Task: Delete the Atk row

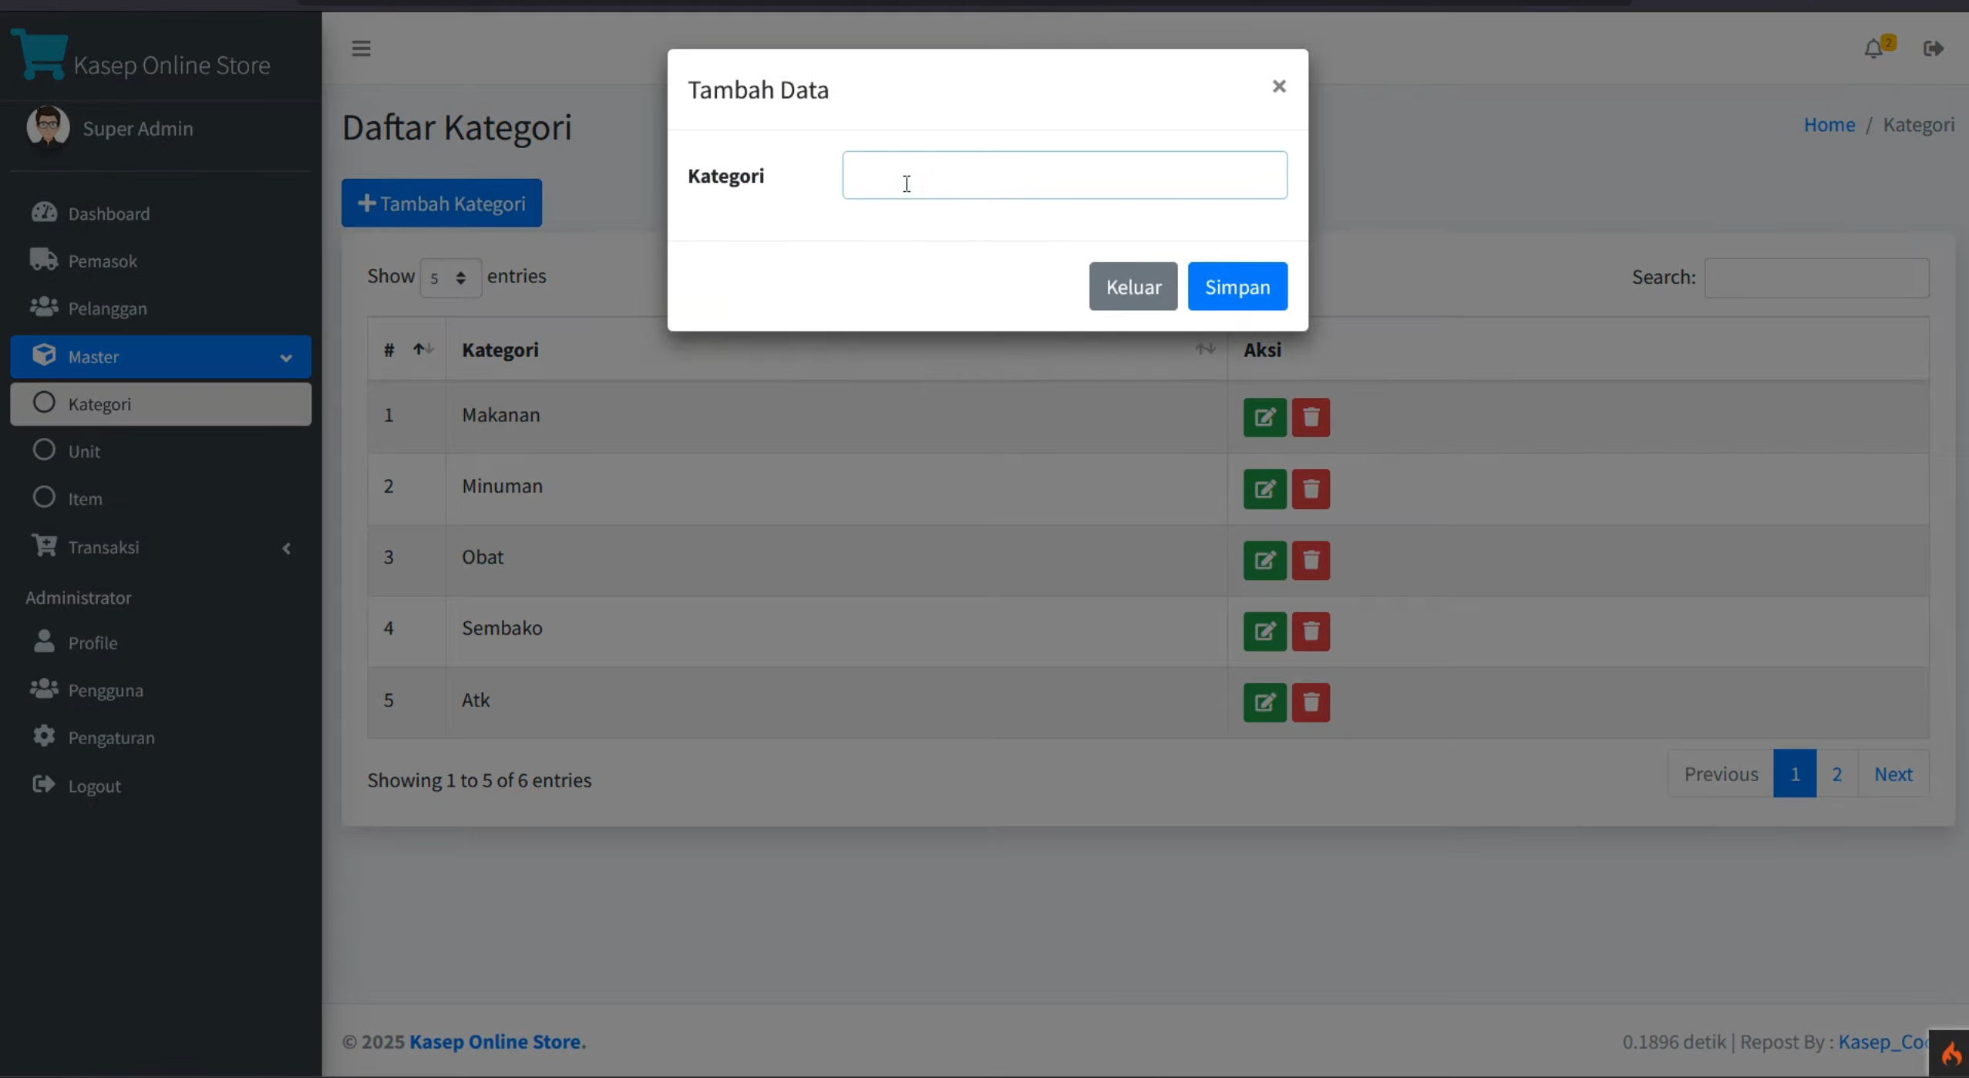Action: tap(1311, 702)
